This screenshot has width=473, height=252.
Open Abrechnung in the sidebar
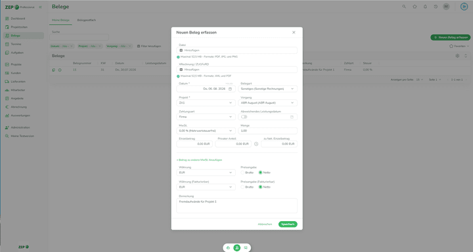[18, 107]
